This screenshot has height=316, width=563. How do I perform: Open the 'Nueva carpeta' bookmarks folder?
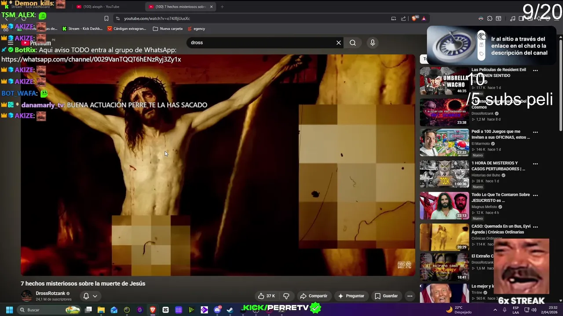(168, 29)
